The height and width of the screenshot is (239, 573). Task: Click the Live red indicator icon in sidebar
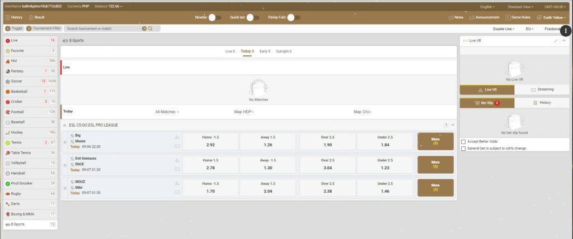click(x=8, y=41)
